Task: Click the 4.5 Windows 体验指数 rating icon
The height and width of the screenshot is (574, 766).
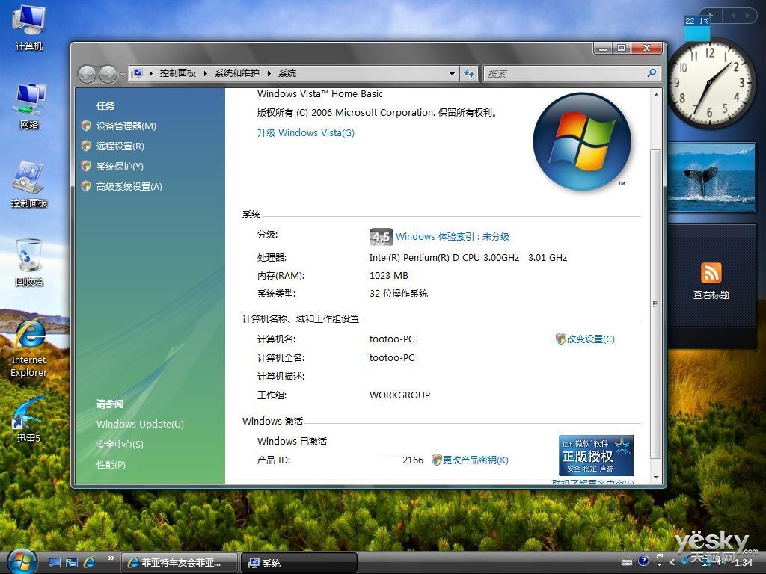Action: click(x=381, y=236)
